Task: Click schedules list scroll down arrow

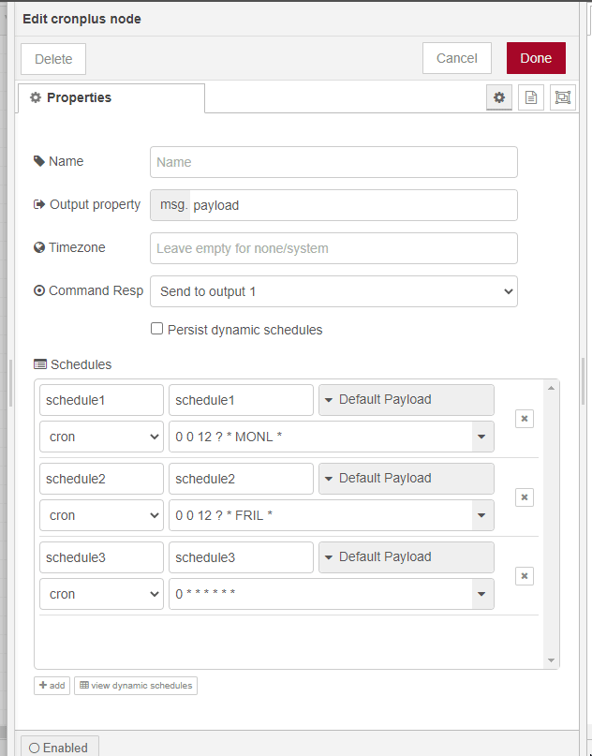Action: point(551,660)
